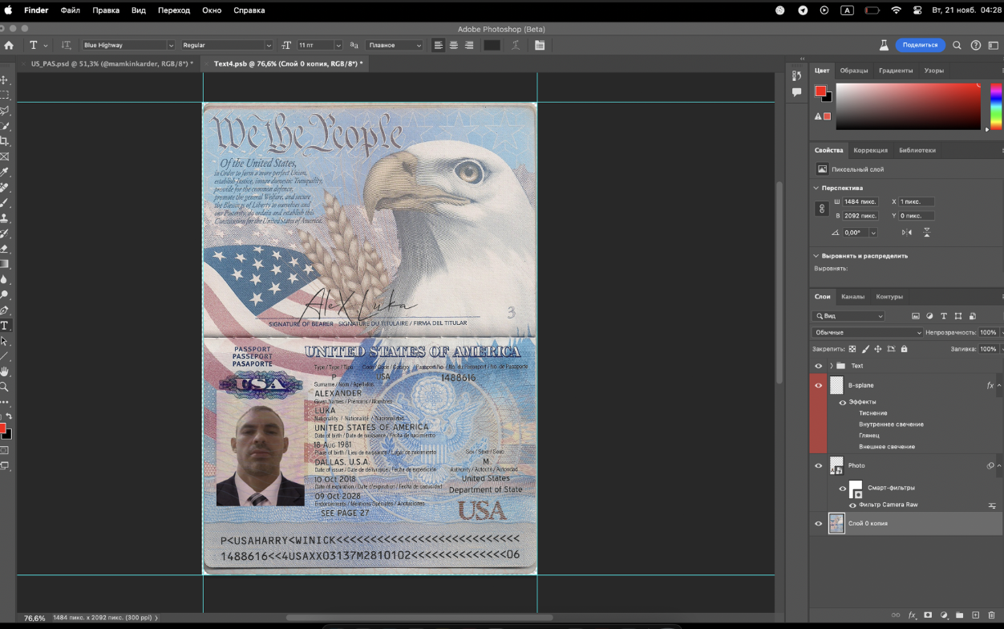Toggle visibility of Эффекты
This screenshot has height=629, width=1004.
coord(843,402)
